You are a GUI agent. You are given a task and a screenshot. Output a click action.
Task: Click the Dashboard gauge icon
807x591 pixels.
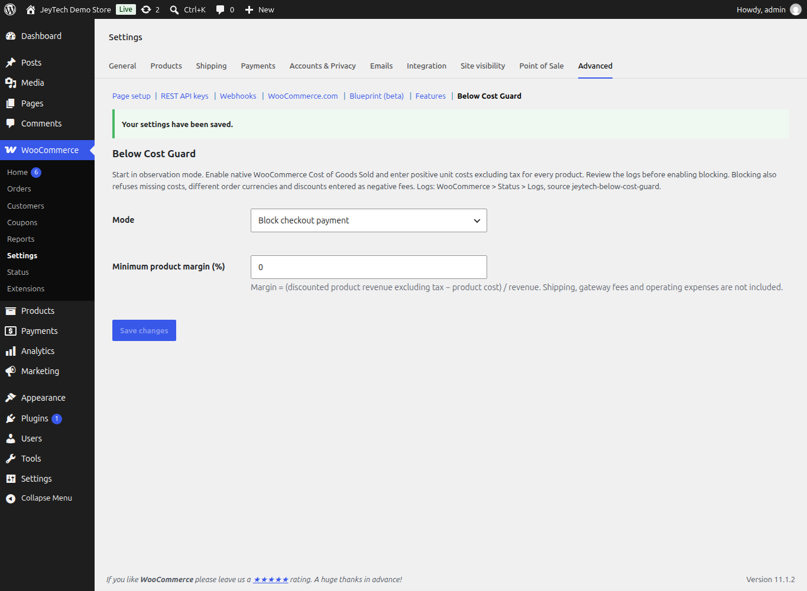[x=11, y=36]
